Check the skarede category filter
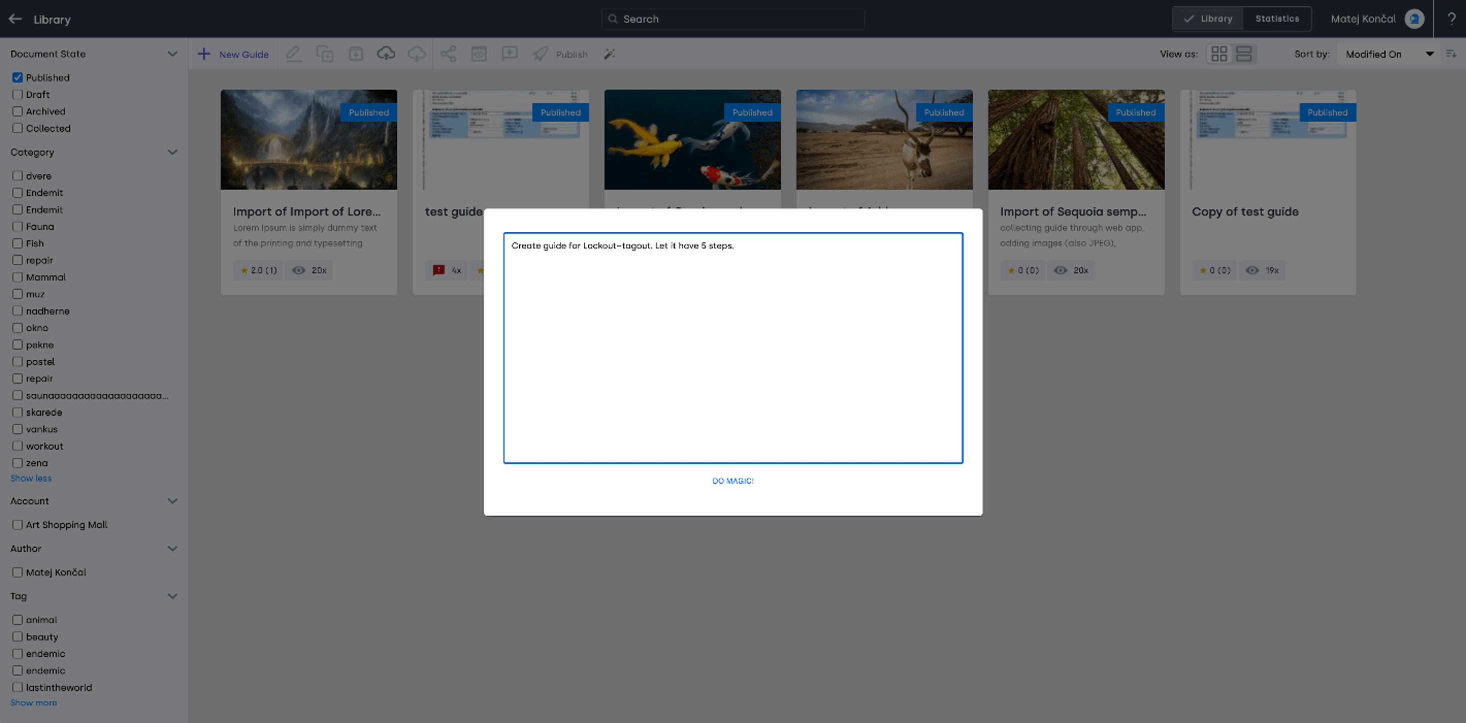 (17, 412)
